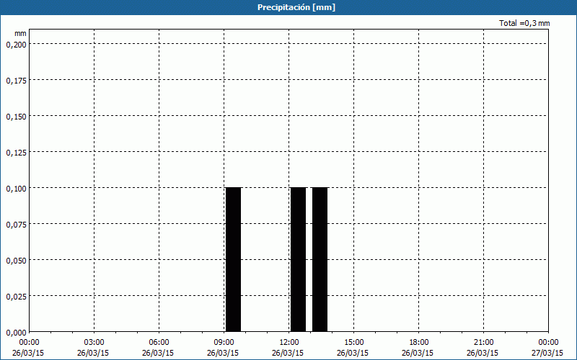Click the 0,150 y-axis label
The width and height of the screenshot is (577, 360).
[x=16, y=117]
